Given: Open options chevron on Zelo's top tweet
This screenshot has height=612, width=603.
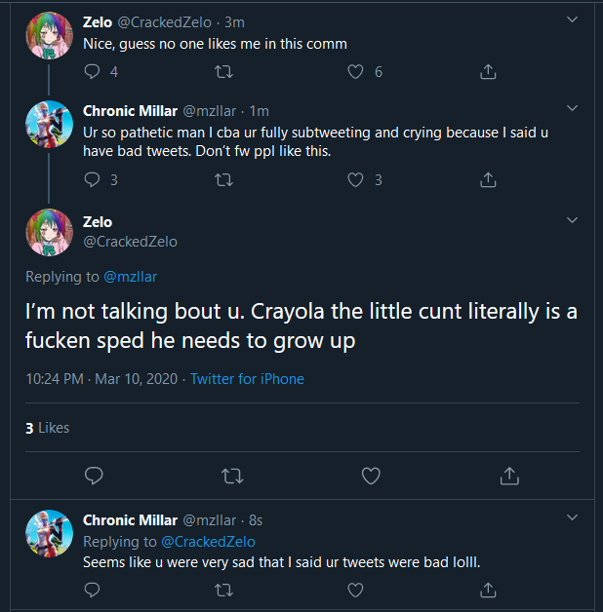Looking at the screenshot, I should click(572, 18).
